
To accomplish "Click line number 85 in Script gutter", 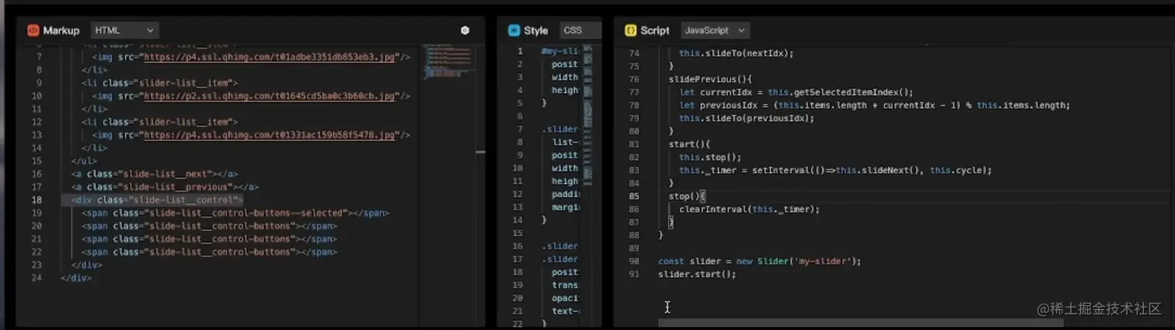I will coord(633,196).
